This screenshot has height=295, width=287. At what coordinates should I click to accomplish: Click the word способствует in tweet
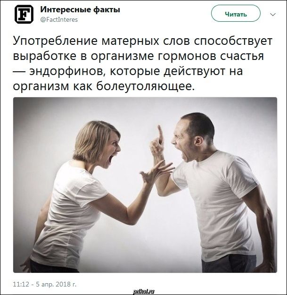pos(233,41)
